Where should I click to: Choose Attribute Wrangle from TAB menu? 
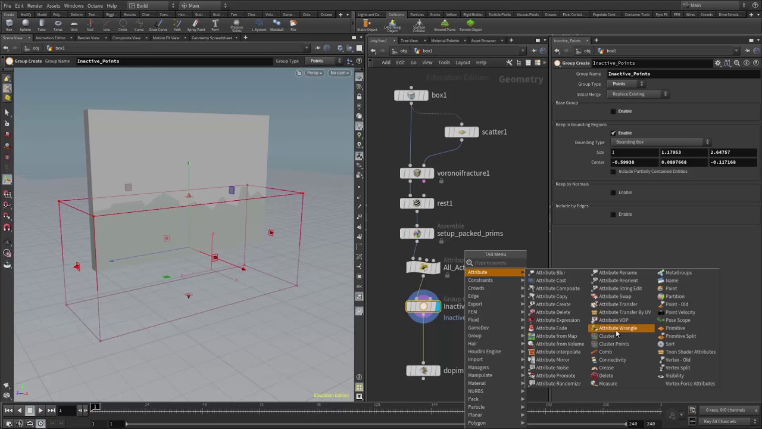point(621,328)
